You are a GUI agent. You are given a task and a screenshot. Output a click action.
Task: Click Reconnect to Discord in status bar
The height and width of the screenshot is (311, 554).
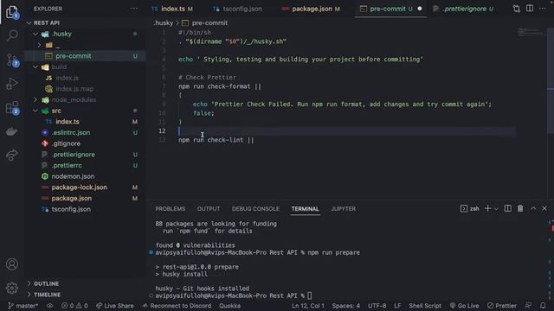tap(177, 306)
